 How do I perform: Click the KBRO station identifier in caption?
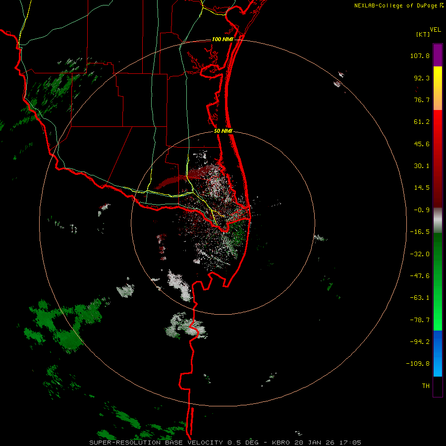pyautogui.click(x=281, y=443)
